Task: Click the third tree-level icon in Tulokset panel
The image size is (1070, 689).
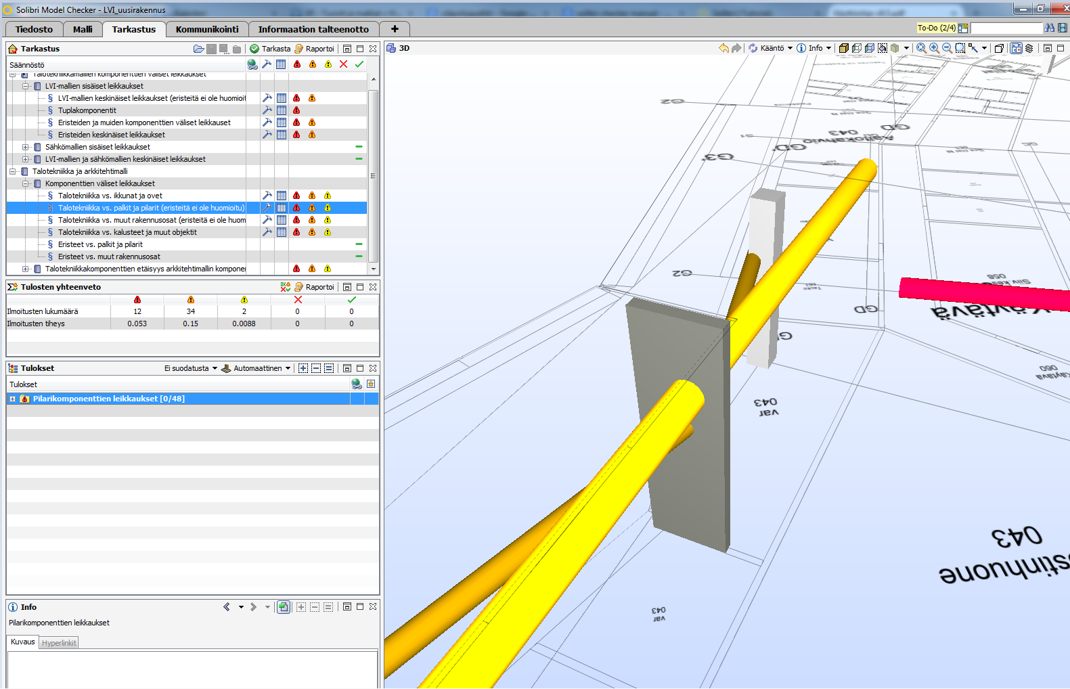Action: pos(329,368)
